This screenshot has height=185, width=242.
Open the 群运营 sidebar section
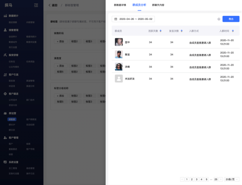click(x=12, y=113)
